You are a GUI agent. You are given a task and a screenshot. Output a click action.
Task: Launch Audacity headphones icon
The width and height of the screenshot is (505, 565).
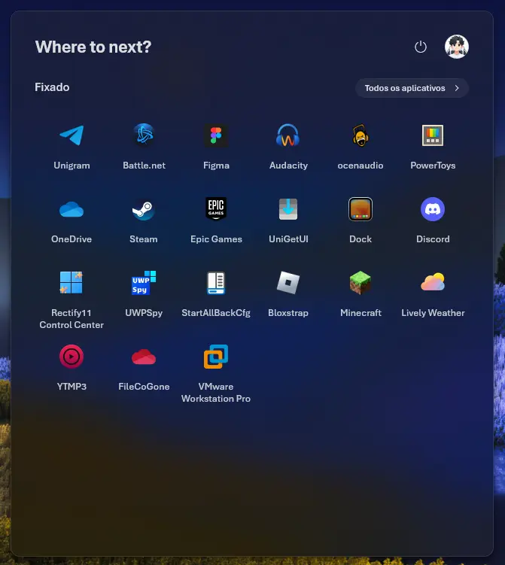(288, 135)
